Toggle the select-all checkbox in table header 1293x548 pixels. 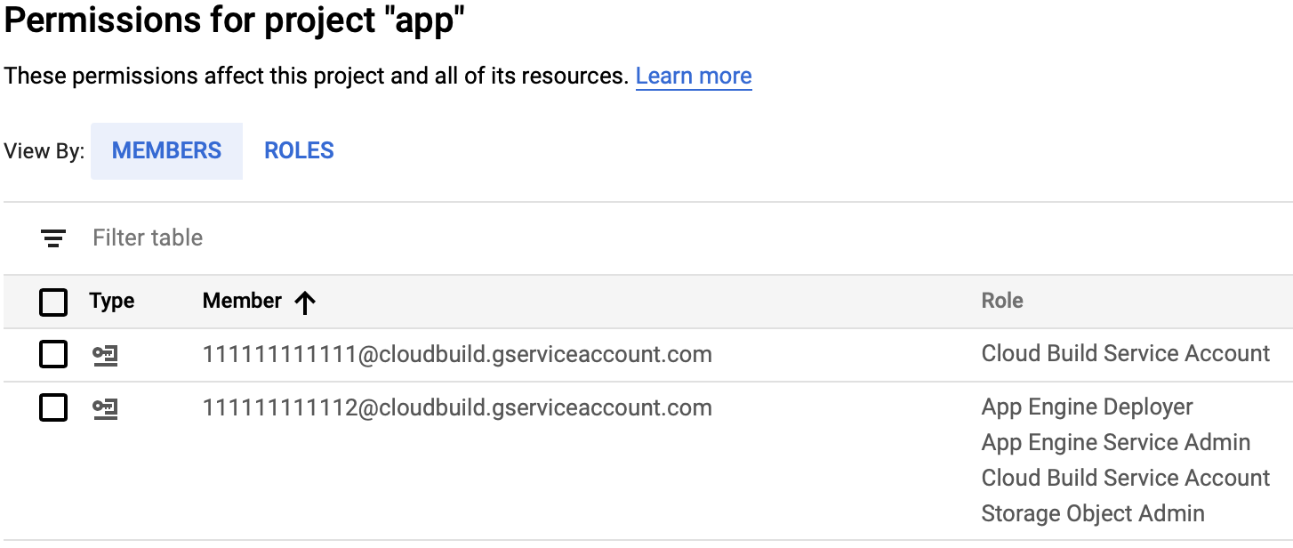[x=53, y=302]
